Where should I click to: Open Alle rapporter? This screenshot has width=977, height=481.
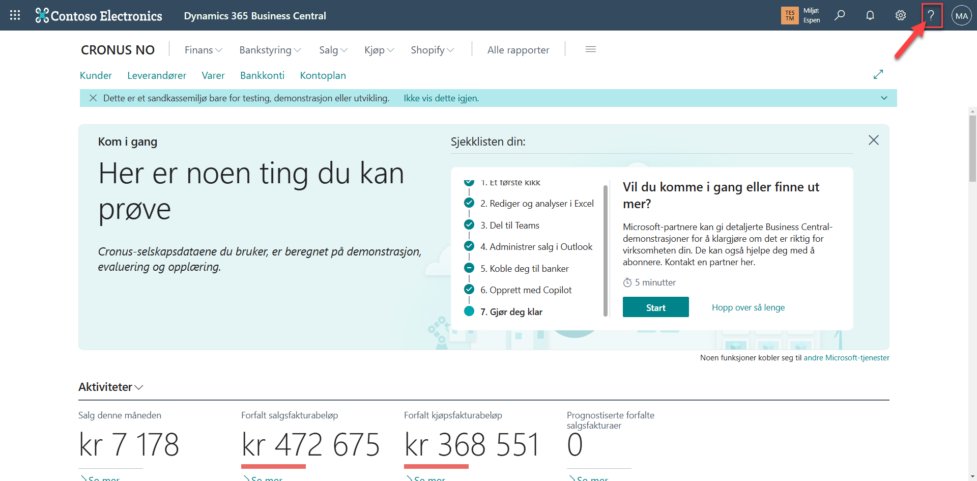pos(519,50)
